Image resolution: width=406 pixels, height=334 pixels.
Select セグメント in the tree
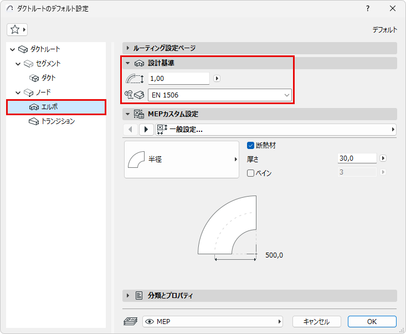pyautogui.click(x=48, y=64)
